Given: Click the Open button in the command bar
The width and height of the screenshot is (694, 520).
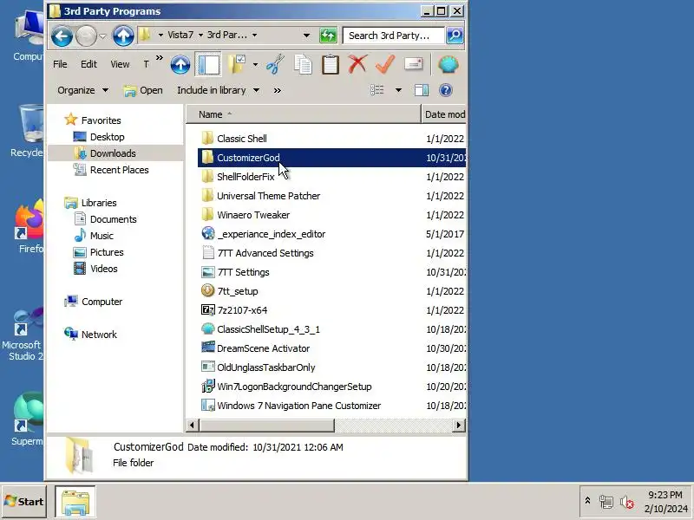Looking at the screenshot, I should [143, 90].
